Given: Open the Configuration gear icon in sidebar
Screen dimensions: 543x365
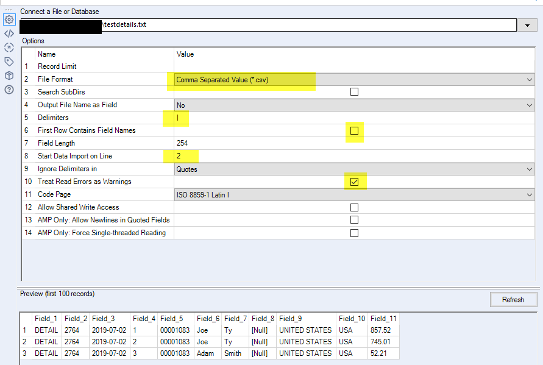Looking at the screenshot, I should (9, 19).
